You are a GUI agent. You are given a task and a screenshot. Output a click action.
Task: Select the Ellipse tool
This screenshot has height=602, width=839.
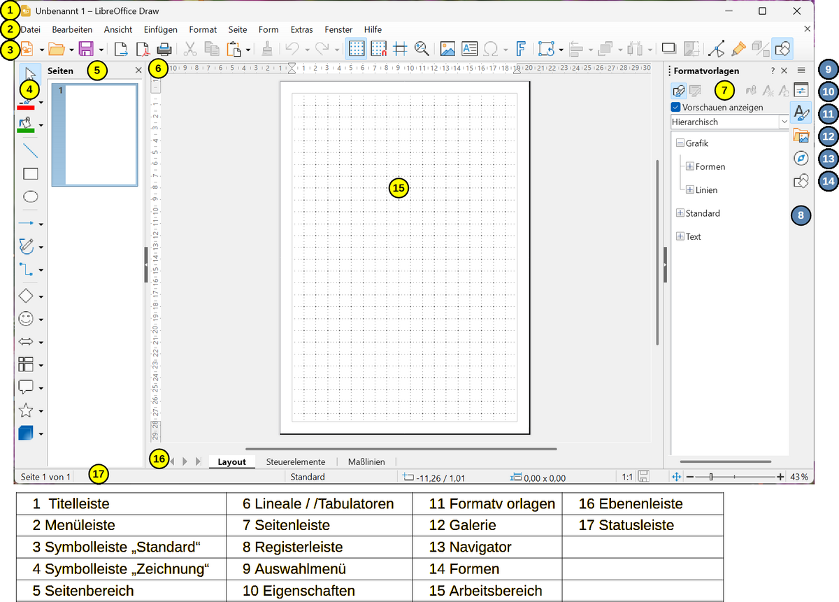click(x=31, y=196)
